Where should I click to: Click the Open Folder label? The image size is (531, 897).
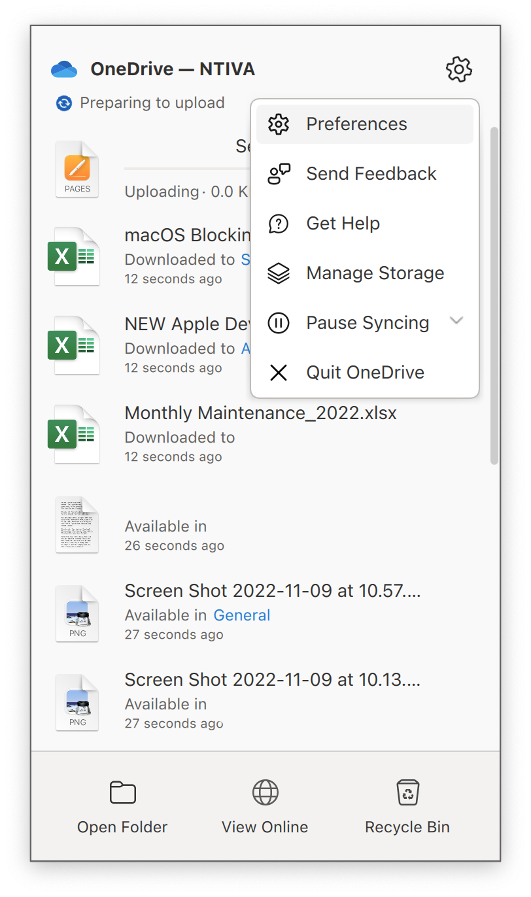point(122,827)
